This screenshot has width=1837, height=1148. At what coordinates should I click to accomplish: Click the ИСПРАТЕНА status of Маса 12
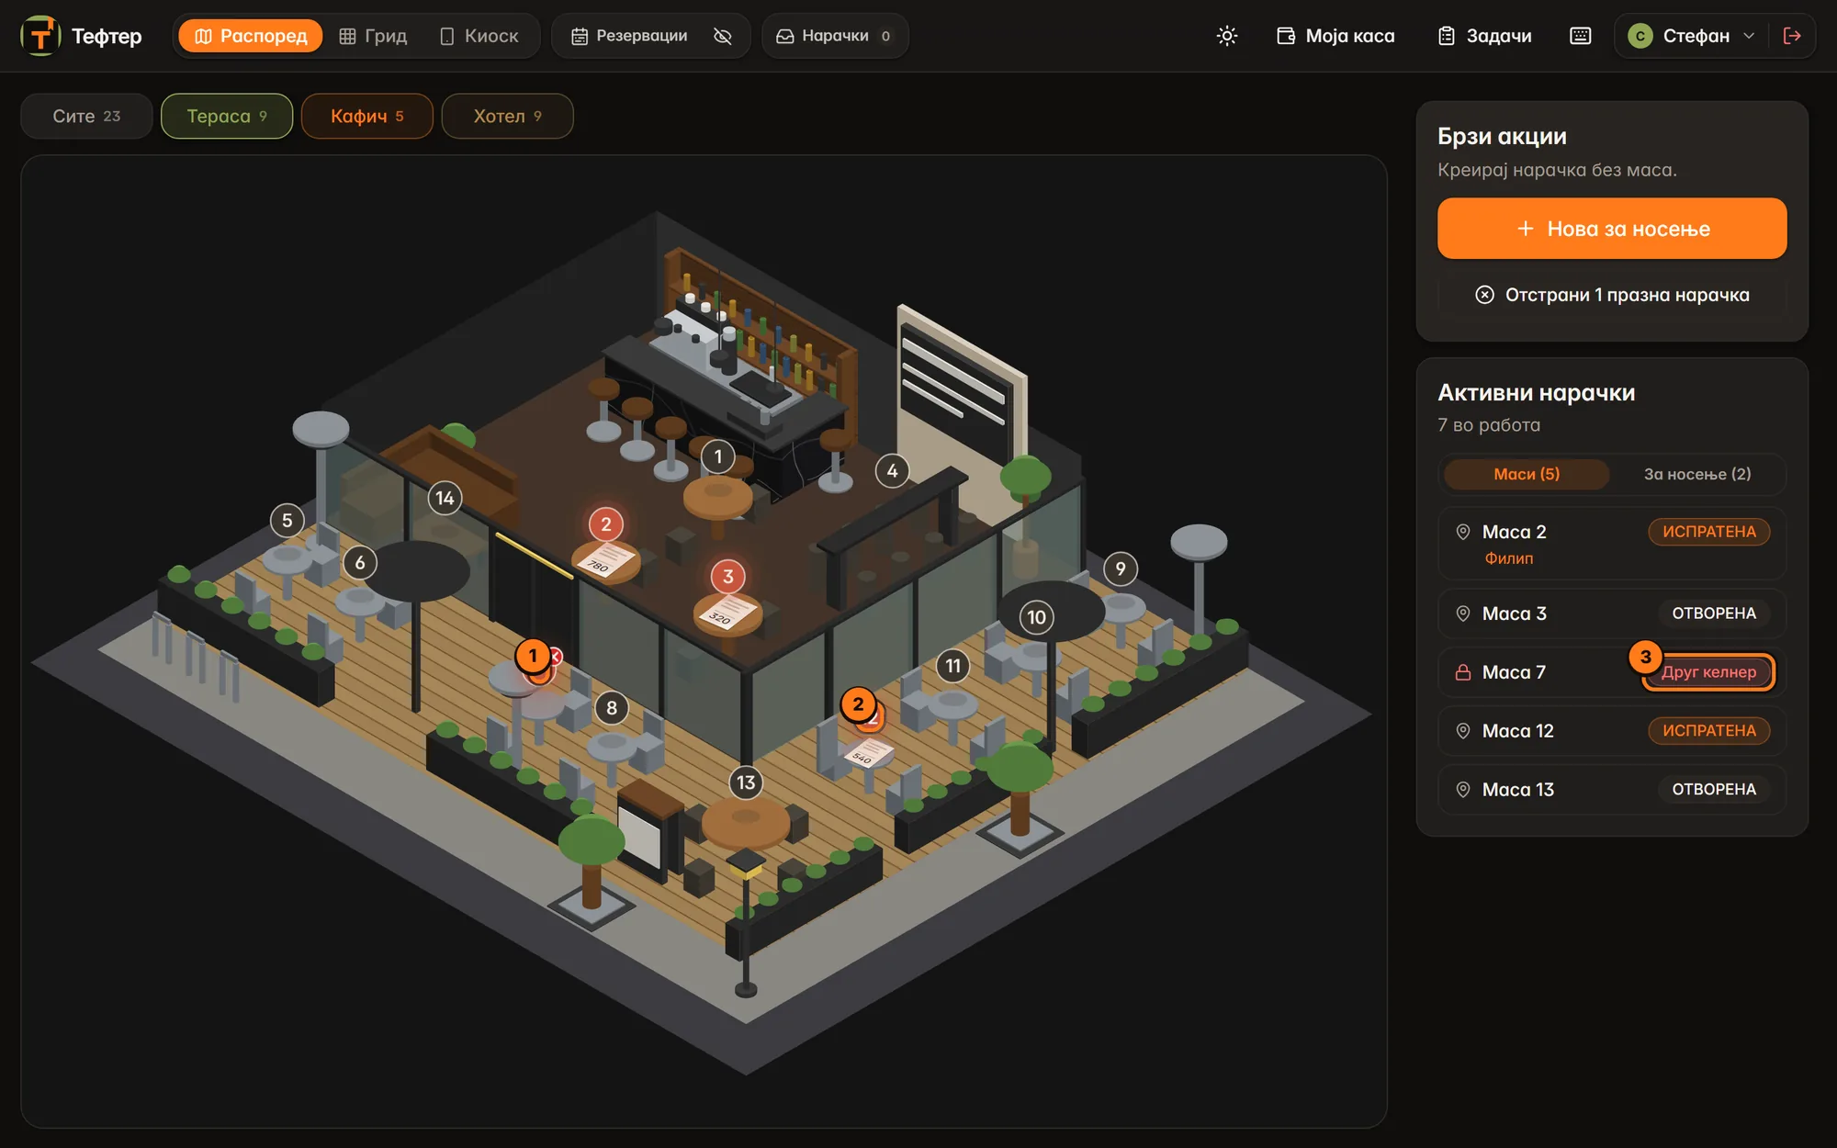[x=1708, y=731]
